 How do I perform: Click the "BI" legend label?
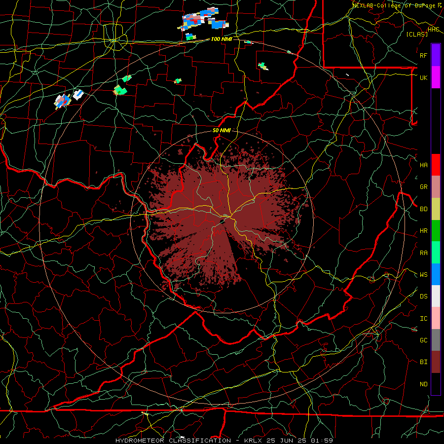[424, 362]
